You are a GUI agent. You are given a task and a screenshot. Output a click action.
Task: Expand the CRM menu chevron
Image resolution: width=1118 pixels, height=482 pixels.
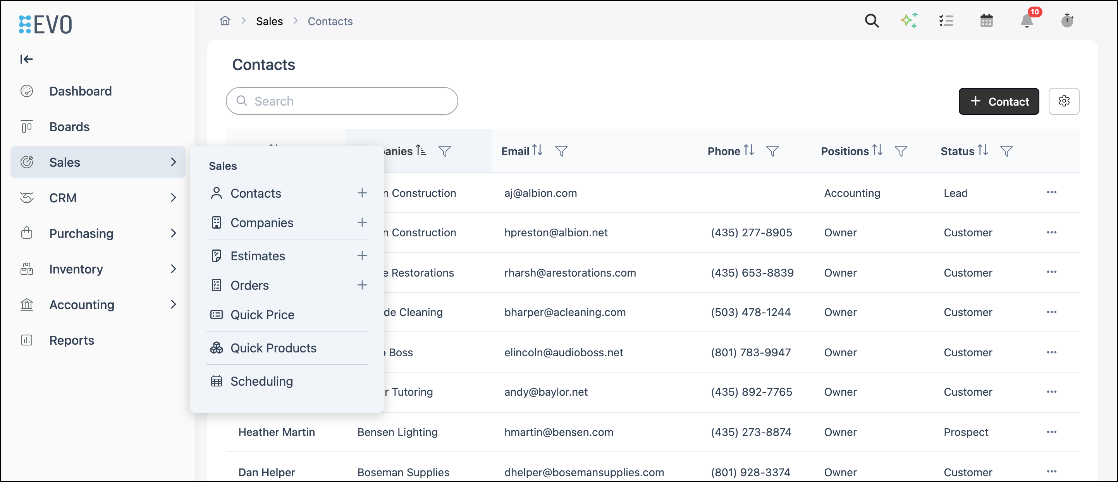[x=173, y=198]
